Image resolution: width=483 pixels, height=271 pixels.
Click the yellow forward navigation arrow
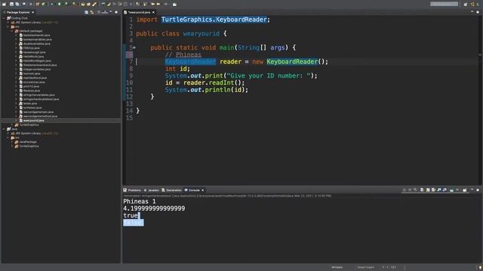click(x=158, y=5)
